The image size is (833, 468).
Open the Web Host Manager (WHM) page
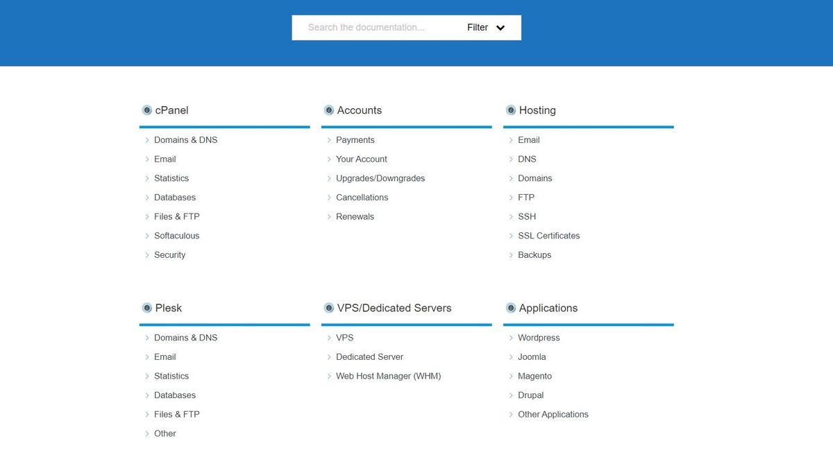tap(388, 376)
